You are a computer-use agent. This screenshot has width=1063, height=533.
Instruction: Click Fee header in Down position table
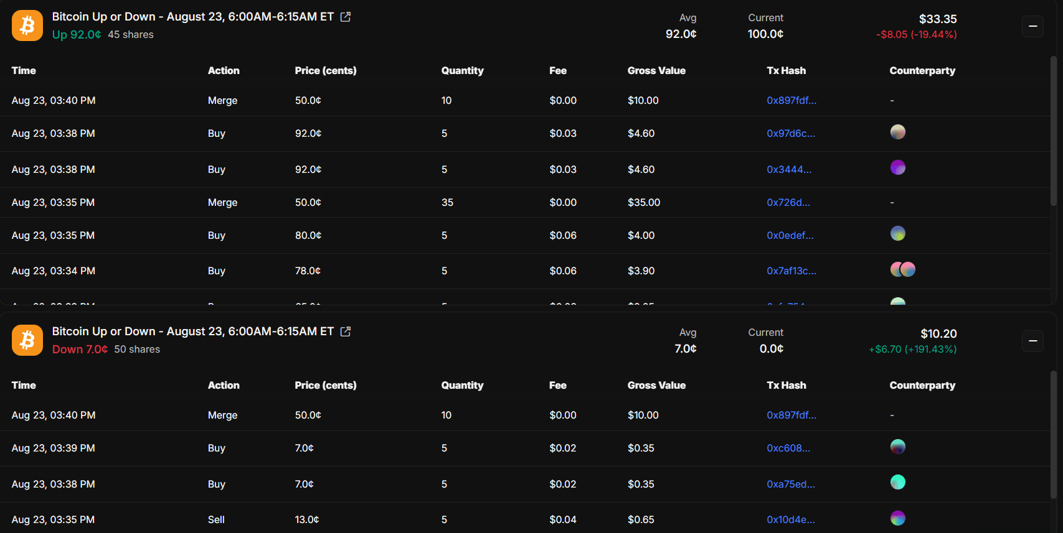click(558, 385)
